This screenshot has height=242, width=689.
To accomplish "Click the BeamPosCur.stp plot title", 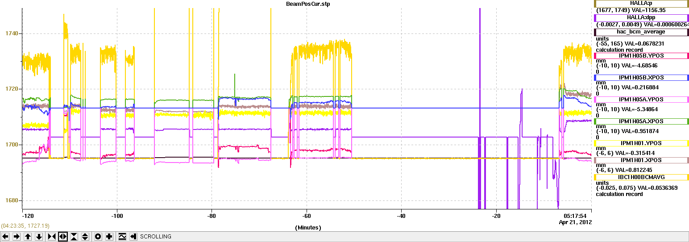I will [x=308, y=4].
